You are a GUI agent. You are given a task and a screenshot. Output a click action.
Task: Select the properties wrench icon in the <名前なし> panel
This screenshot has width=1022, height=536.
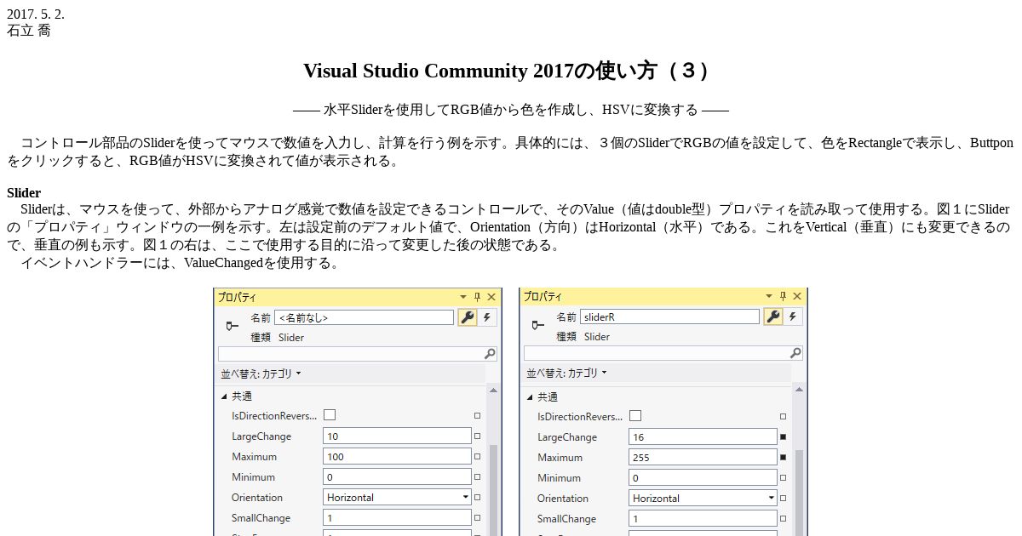coord(467,317)
